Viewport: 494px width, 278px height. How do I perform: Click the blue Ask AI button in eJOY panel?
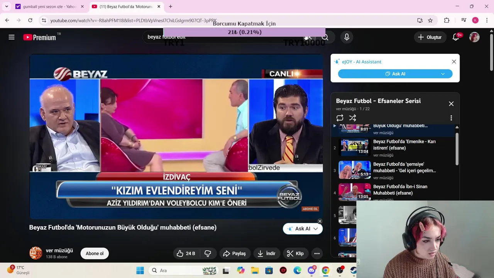[395, 74]
